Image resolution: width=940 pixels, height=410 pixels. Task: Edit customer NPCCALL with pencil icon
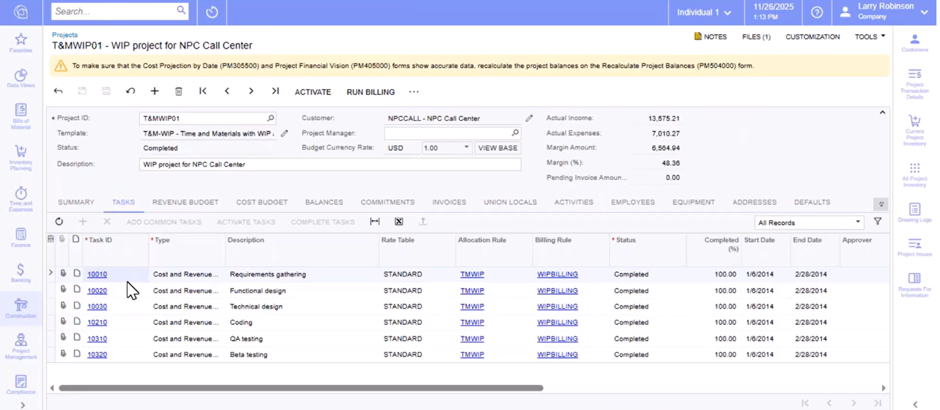tap(529, 119)
